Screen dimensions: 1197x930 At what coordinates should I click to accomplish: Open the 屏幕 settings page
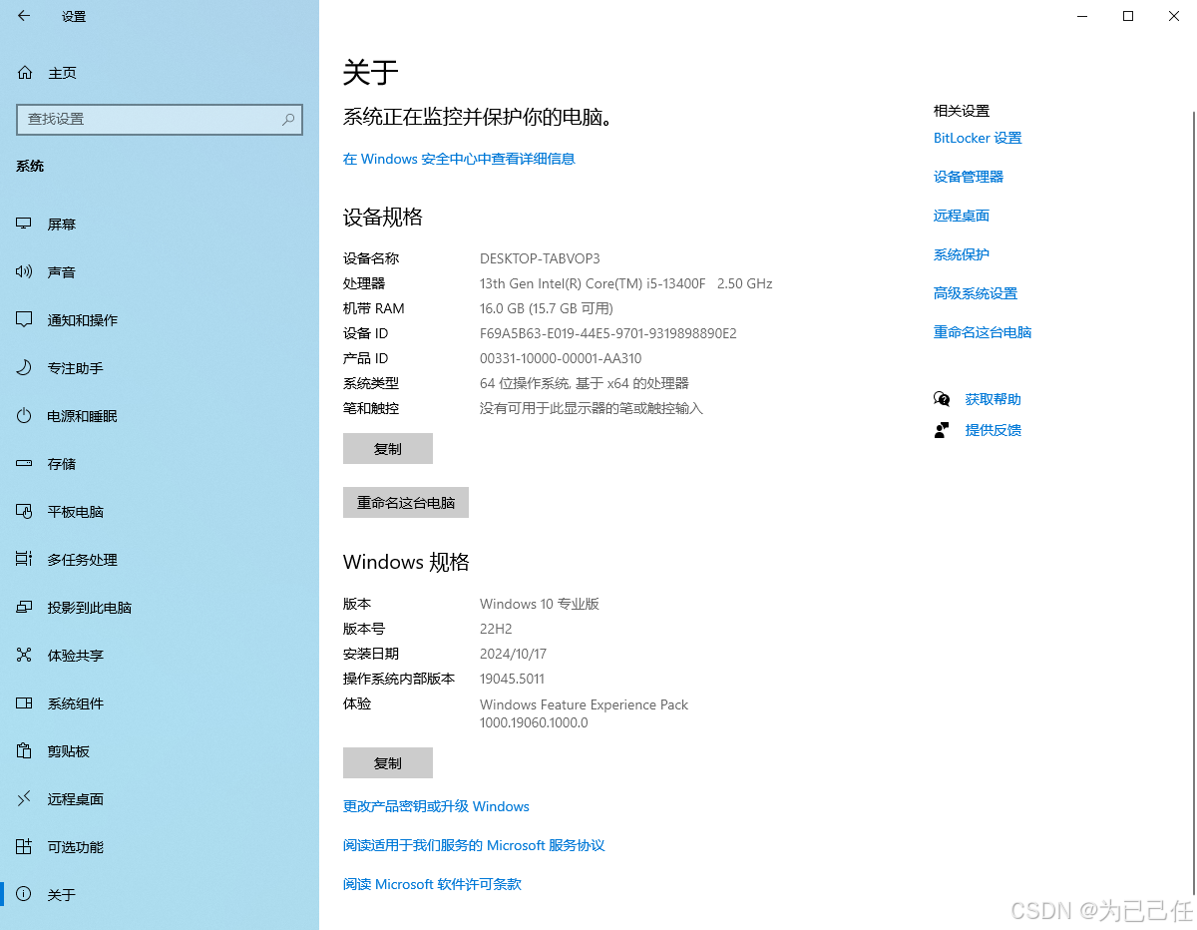pos(160,224)
